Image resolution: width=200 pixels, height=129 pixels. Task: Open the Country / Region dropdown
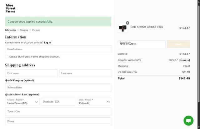tap(22, 102)
